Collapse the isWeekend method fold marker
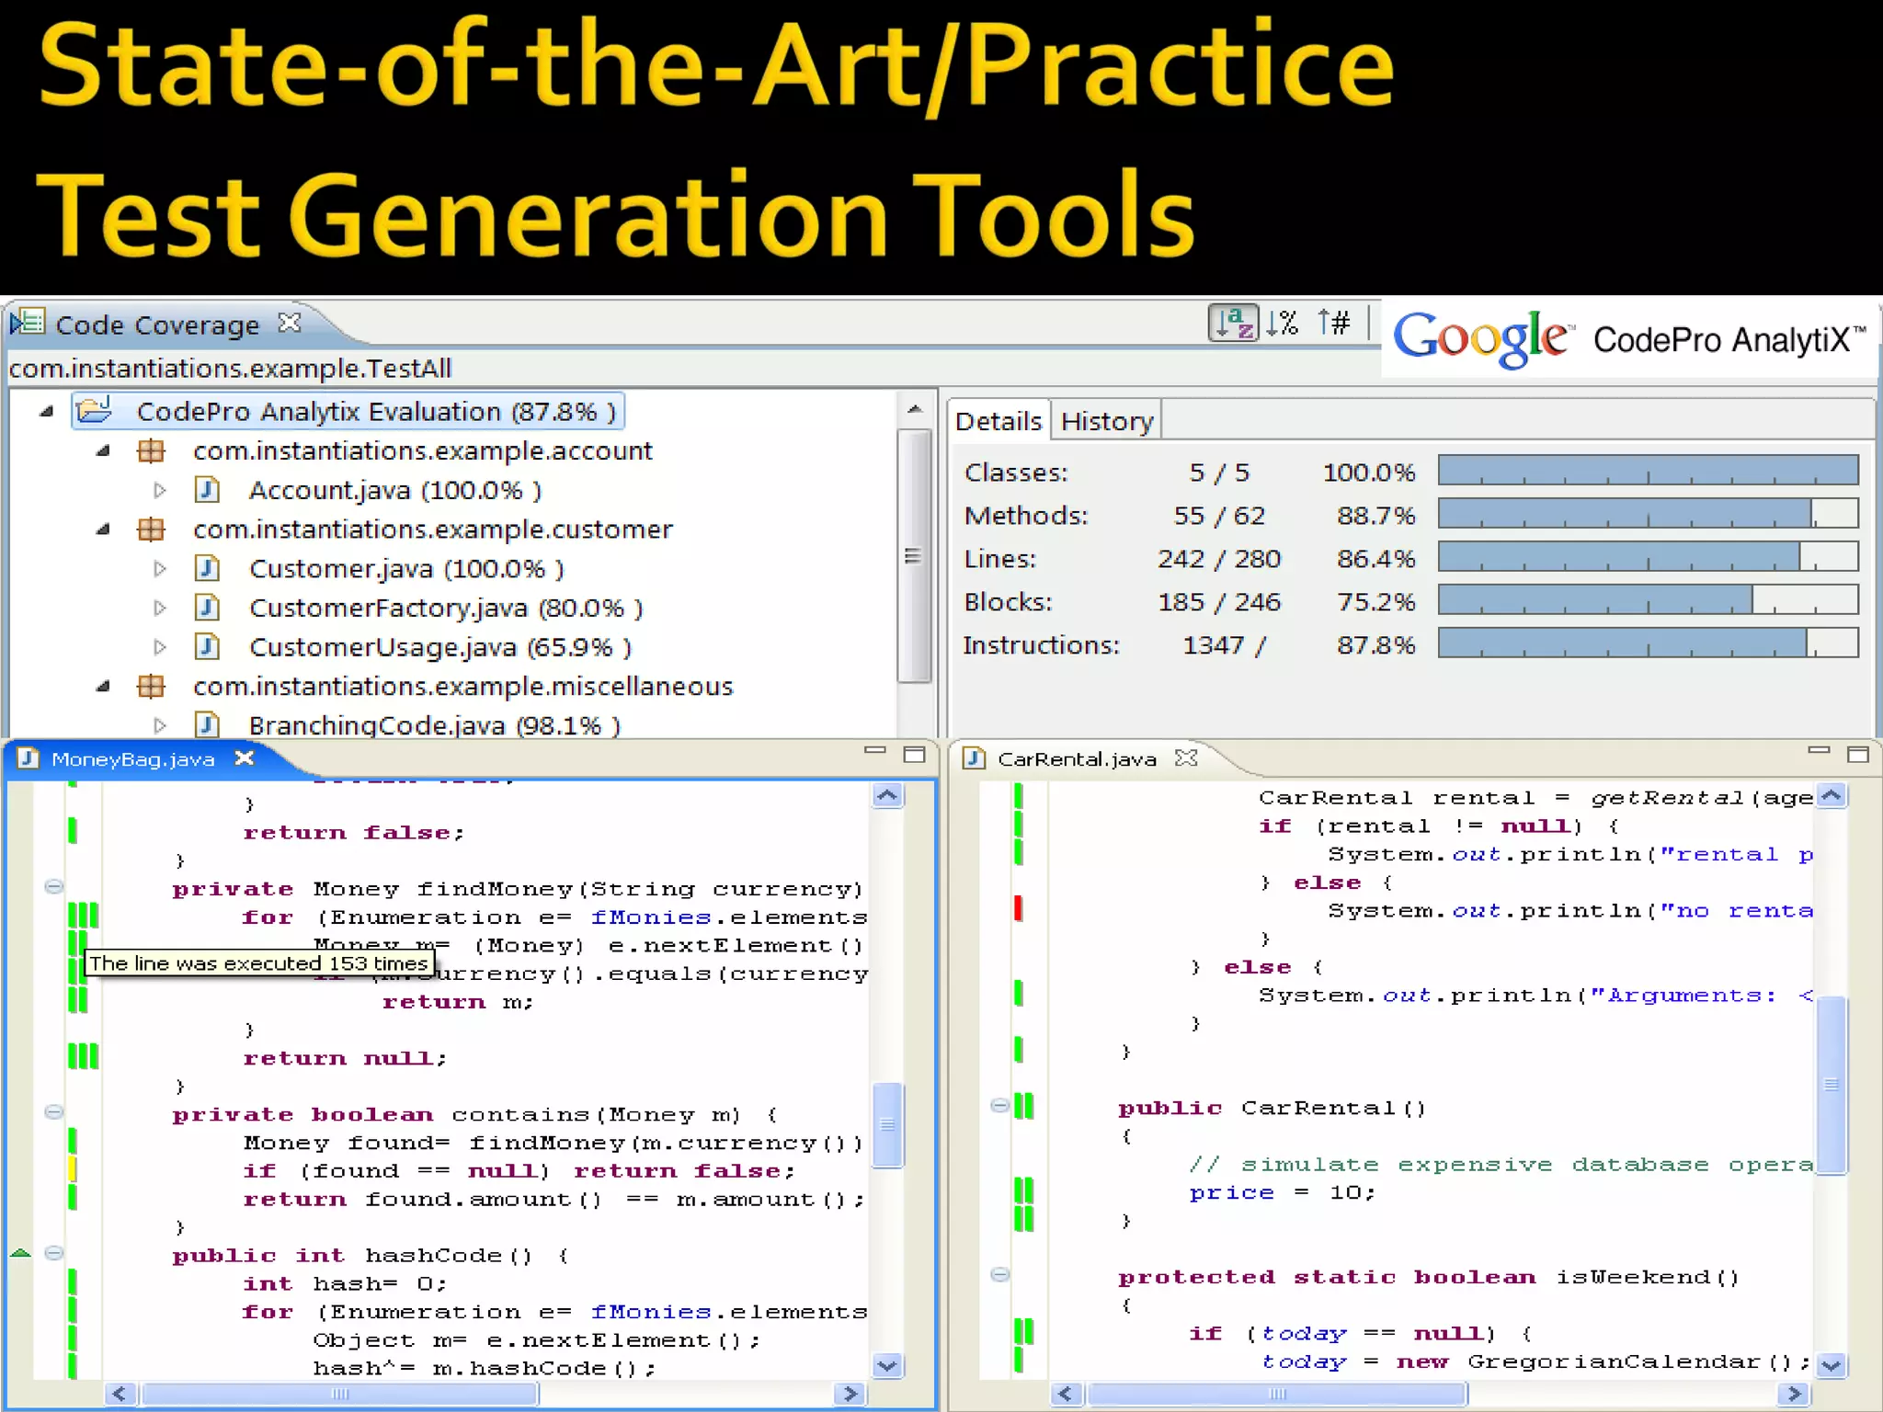 coord(999,1274)
